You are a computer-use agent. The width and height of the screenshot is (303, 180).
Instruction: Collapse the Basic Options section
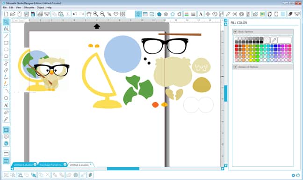235,31
